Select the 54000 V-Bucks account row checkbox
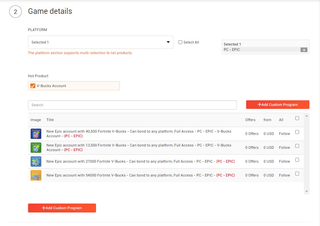The height and width of the screenshot is (226, 320). click(297, 174)
